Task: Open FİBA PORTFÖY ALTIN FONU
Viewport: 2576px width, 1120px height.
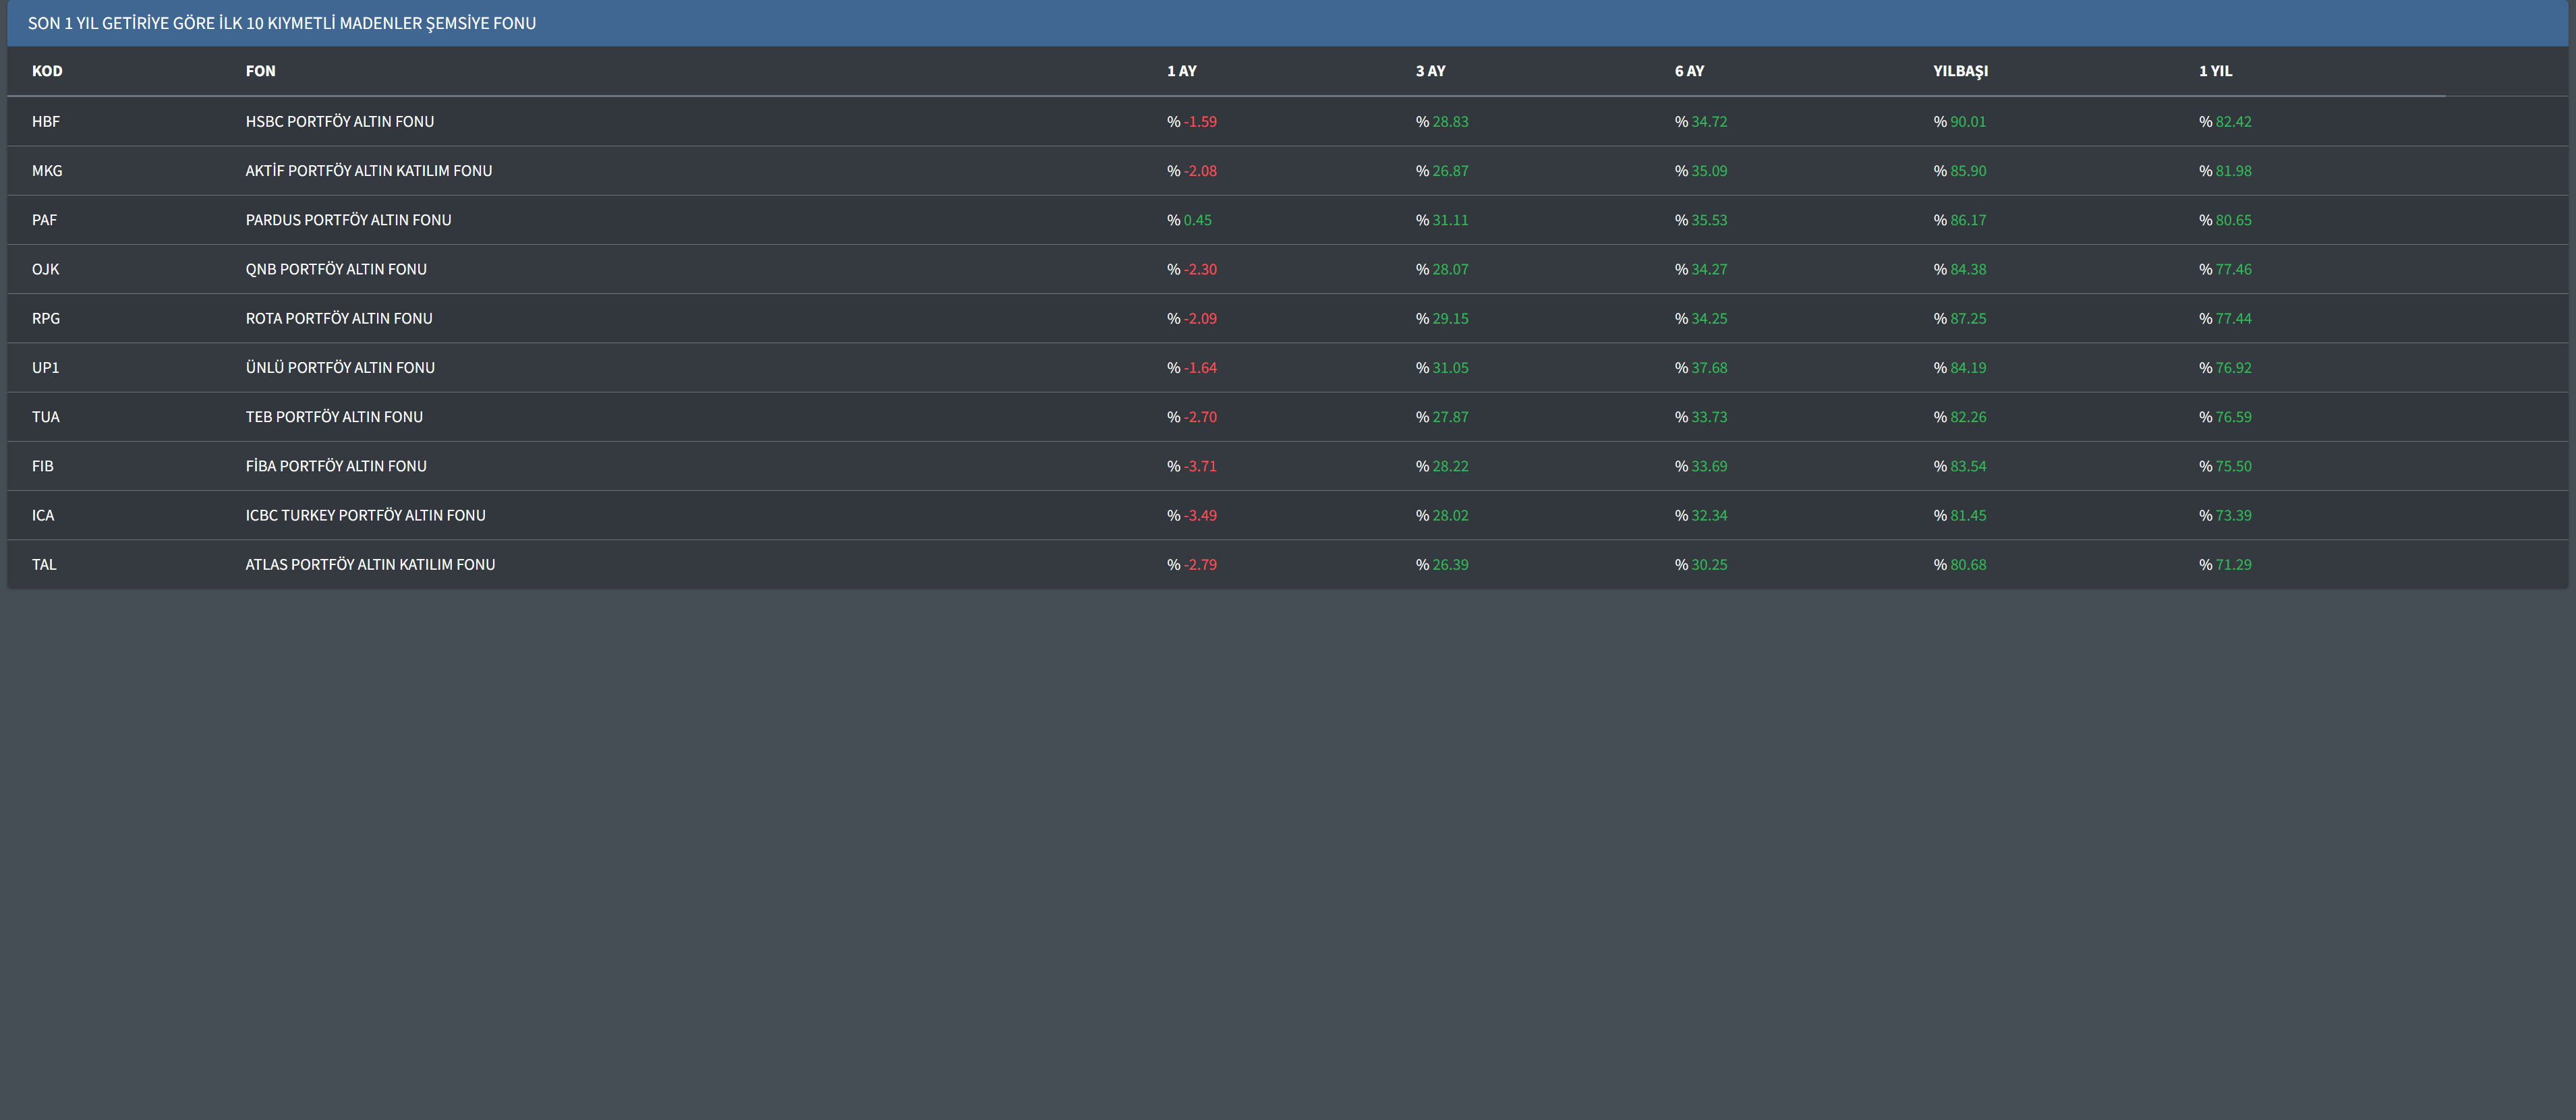Action: [x=336, y=466]
